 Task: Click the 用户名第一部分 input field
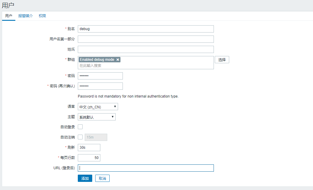[145, 39]
